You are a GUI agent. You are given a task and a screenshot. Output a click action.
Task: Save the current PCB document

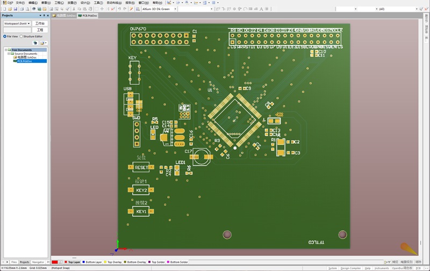(16, 9)
